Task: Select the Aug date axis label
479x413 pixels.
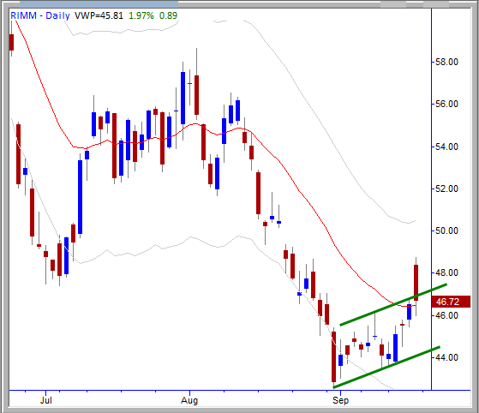Action: pyautogui.click(x=189, y=400)
